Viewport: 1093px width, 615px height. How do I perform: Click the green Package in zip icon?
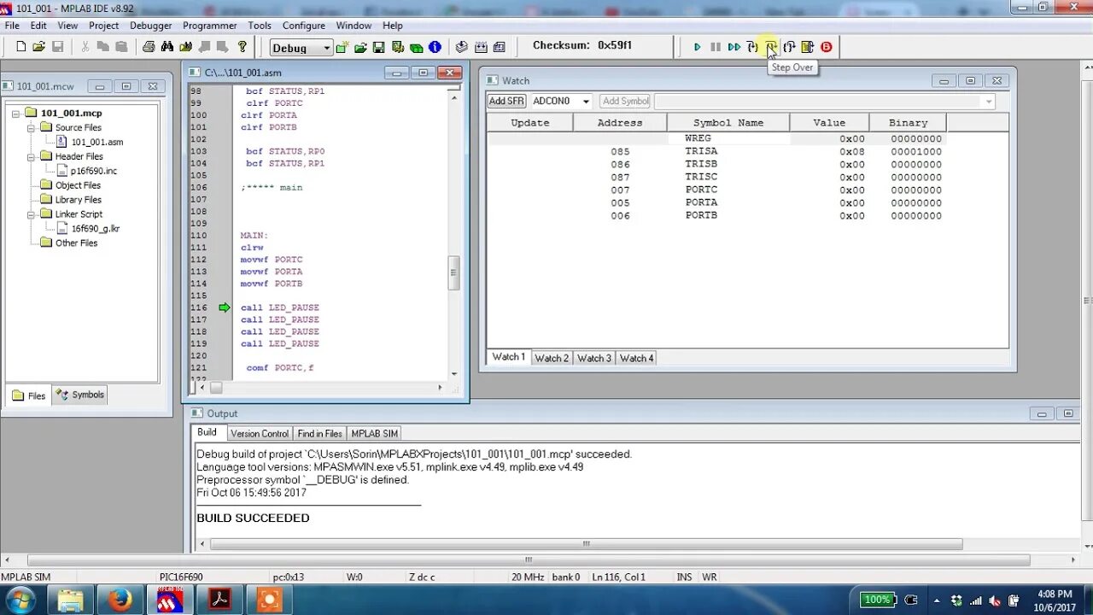tap(416, 48)
